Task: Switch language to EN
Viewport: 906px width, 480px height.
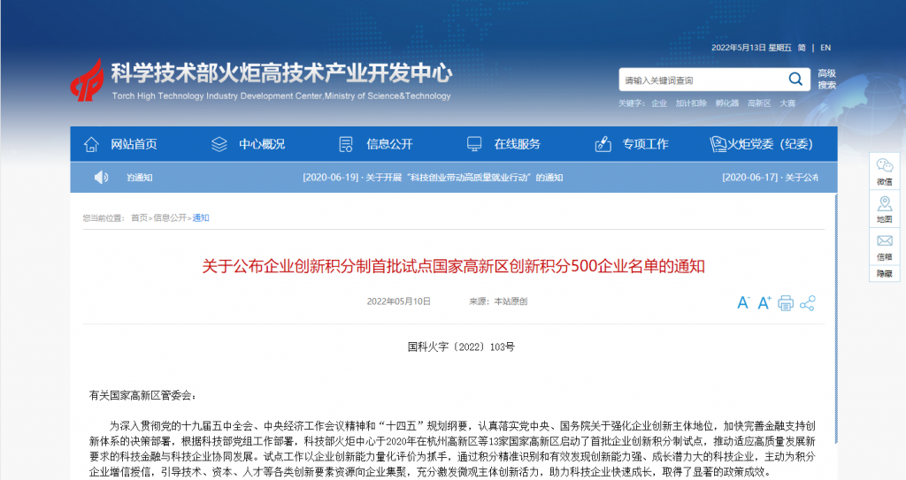Action: [825, 48]
